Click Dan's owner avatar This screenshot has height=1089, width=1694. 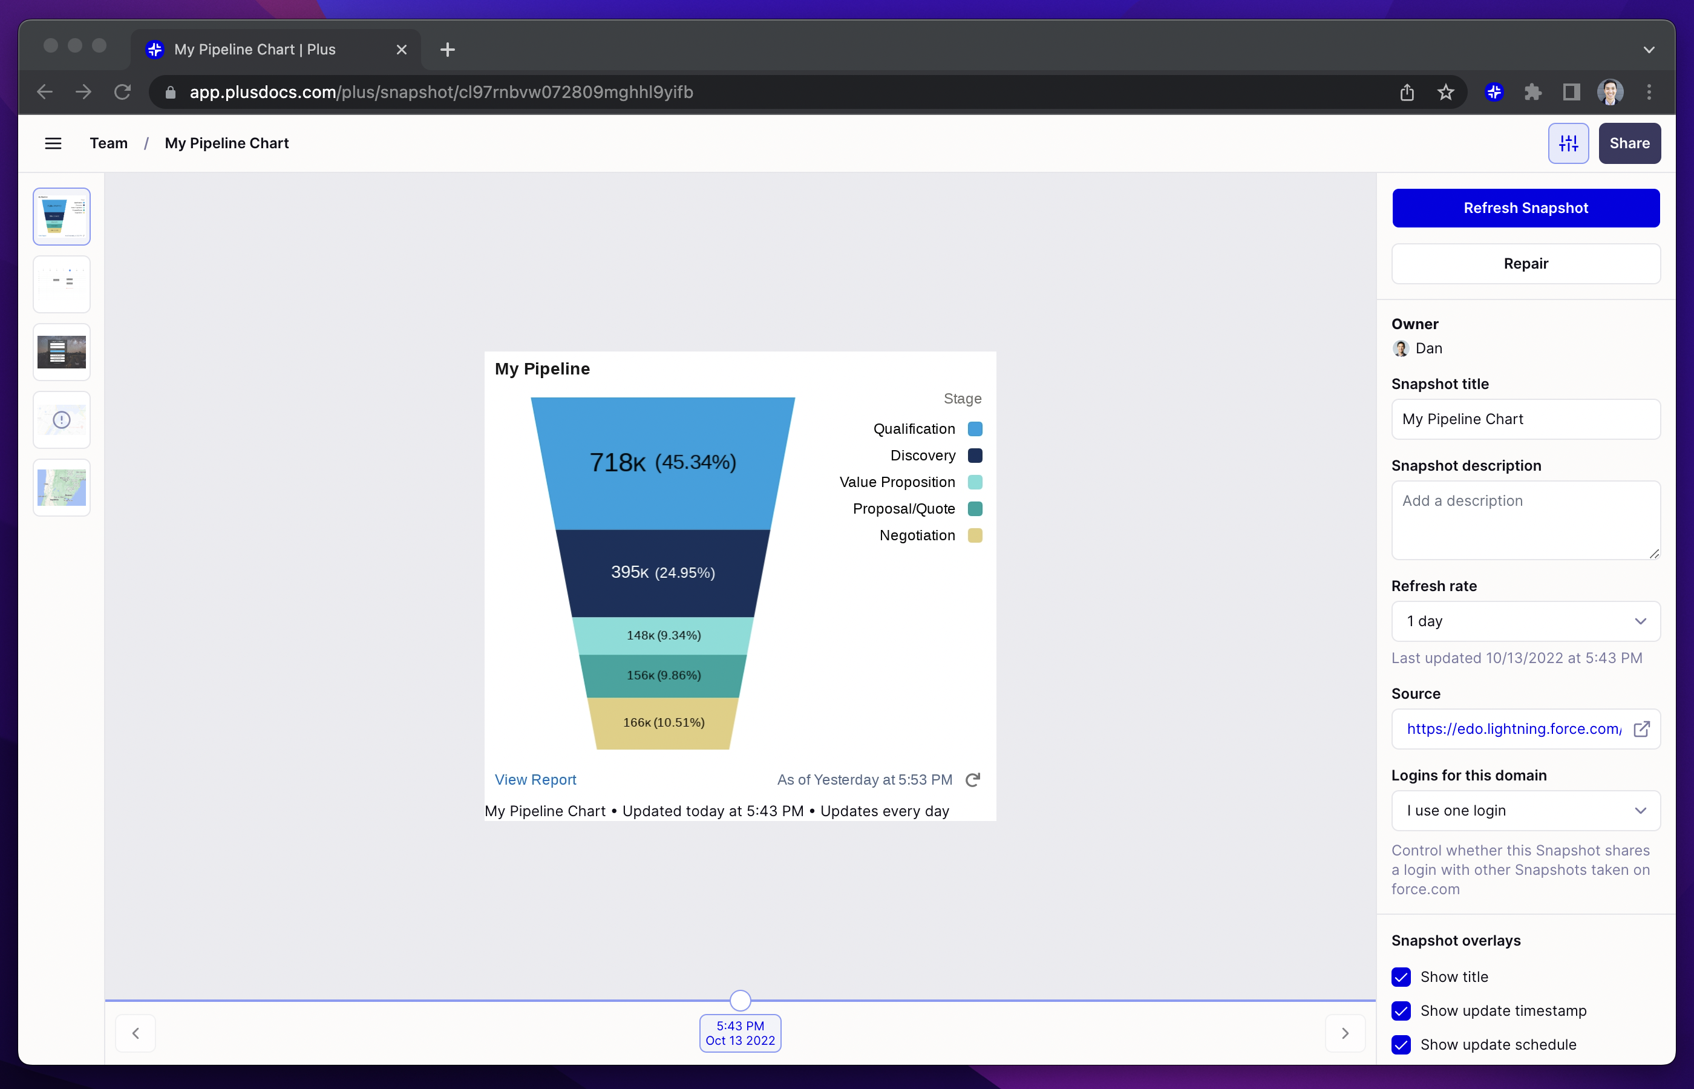(1402, 348)
